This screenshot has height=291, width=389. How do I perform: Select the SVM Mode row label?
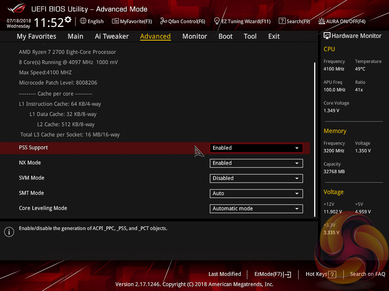32,178
